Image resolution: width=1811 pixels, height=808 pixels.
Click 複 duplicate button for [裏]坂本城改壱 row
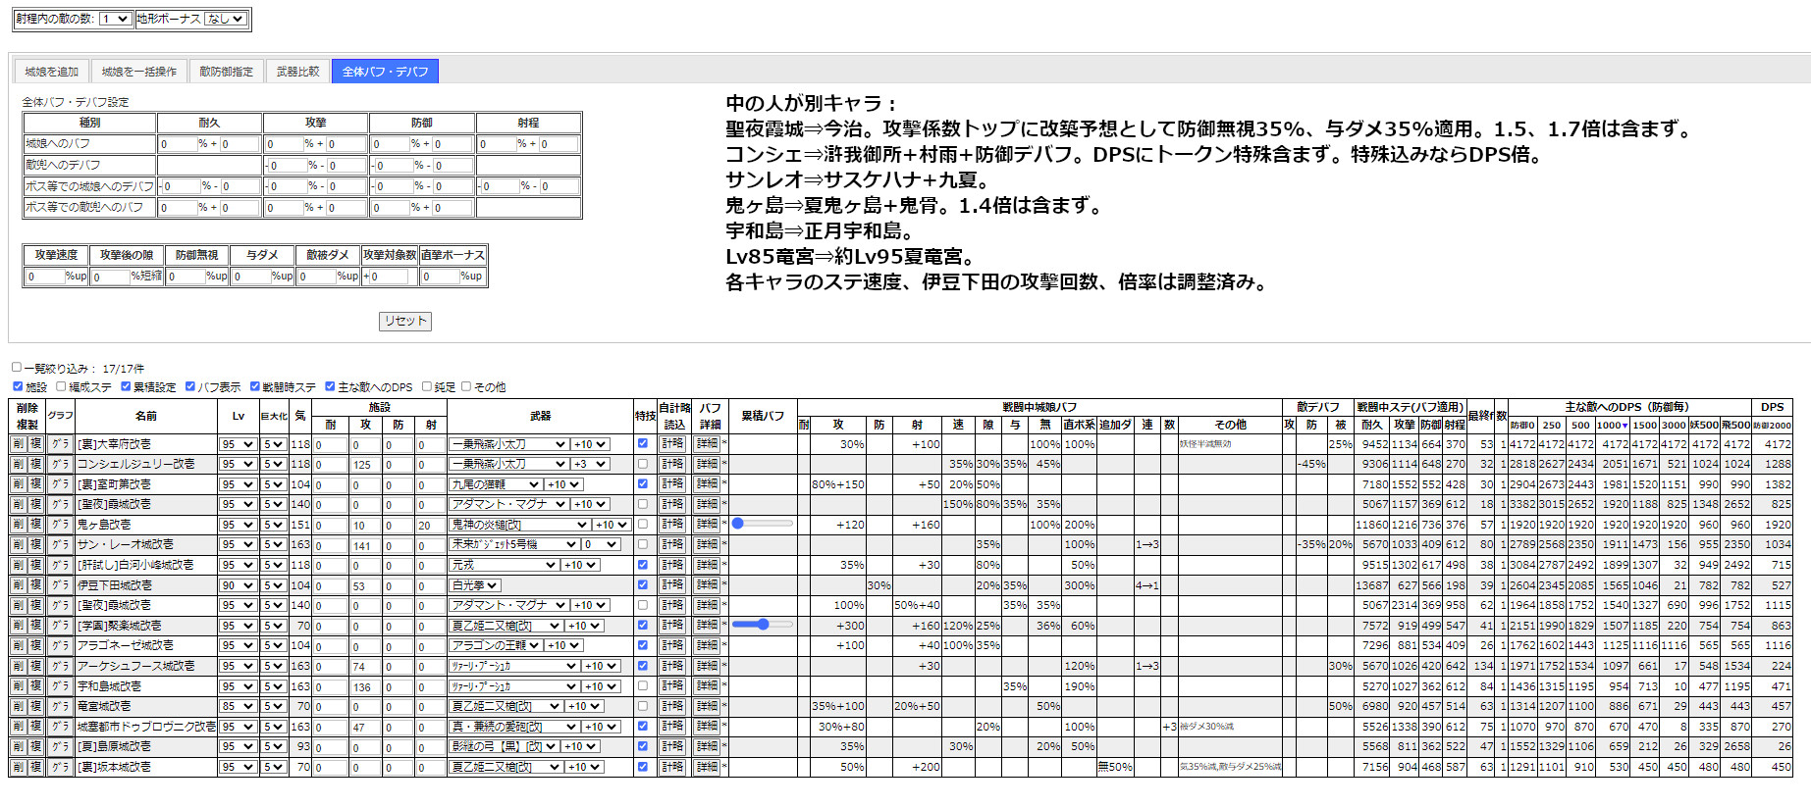coord(35,767)
